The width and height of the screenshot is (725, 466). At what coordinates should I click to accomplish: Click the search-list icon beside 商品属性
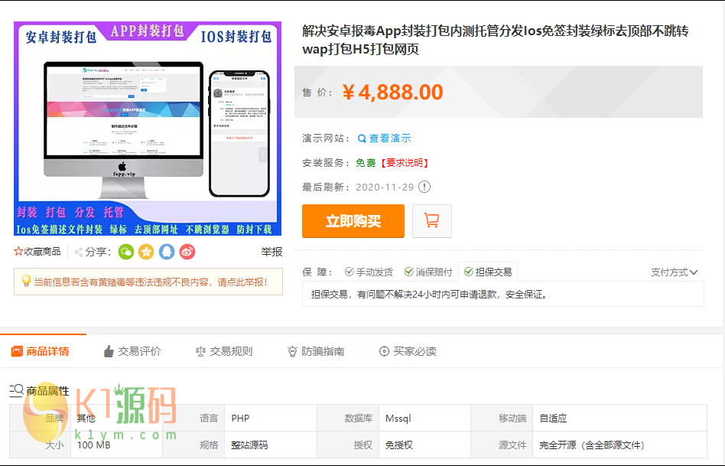click(16, 390)
